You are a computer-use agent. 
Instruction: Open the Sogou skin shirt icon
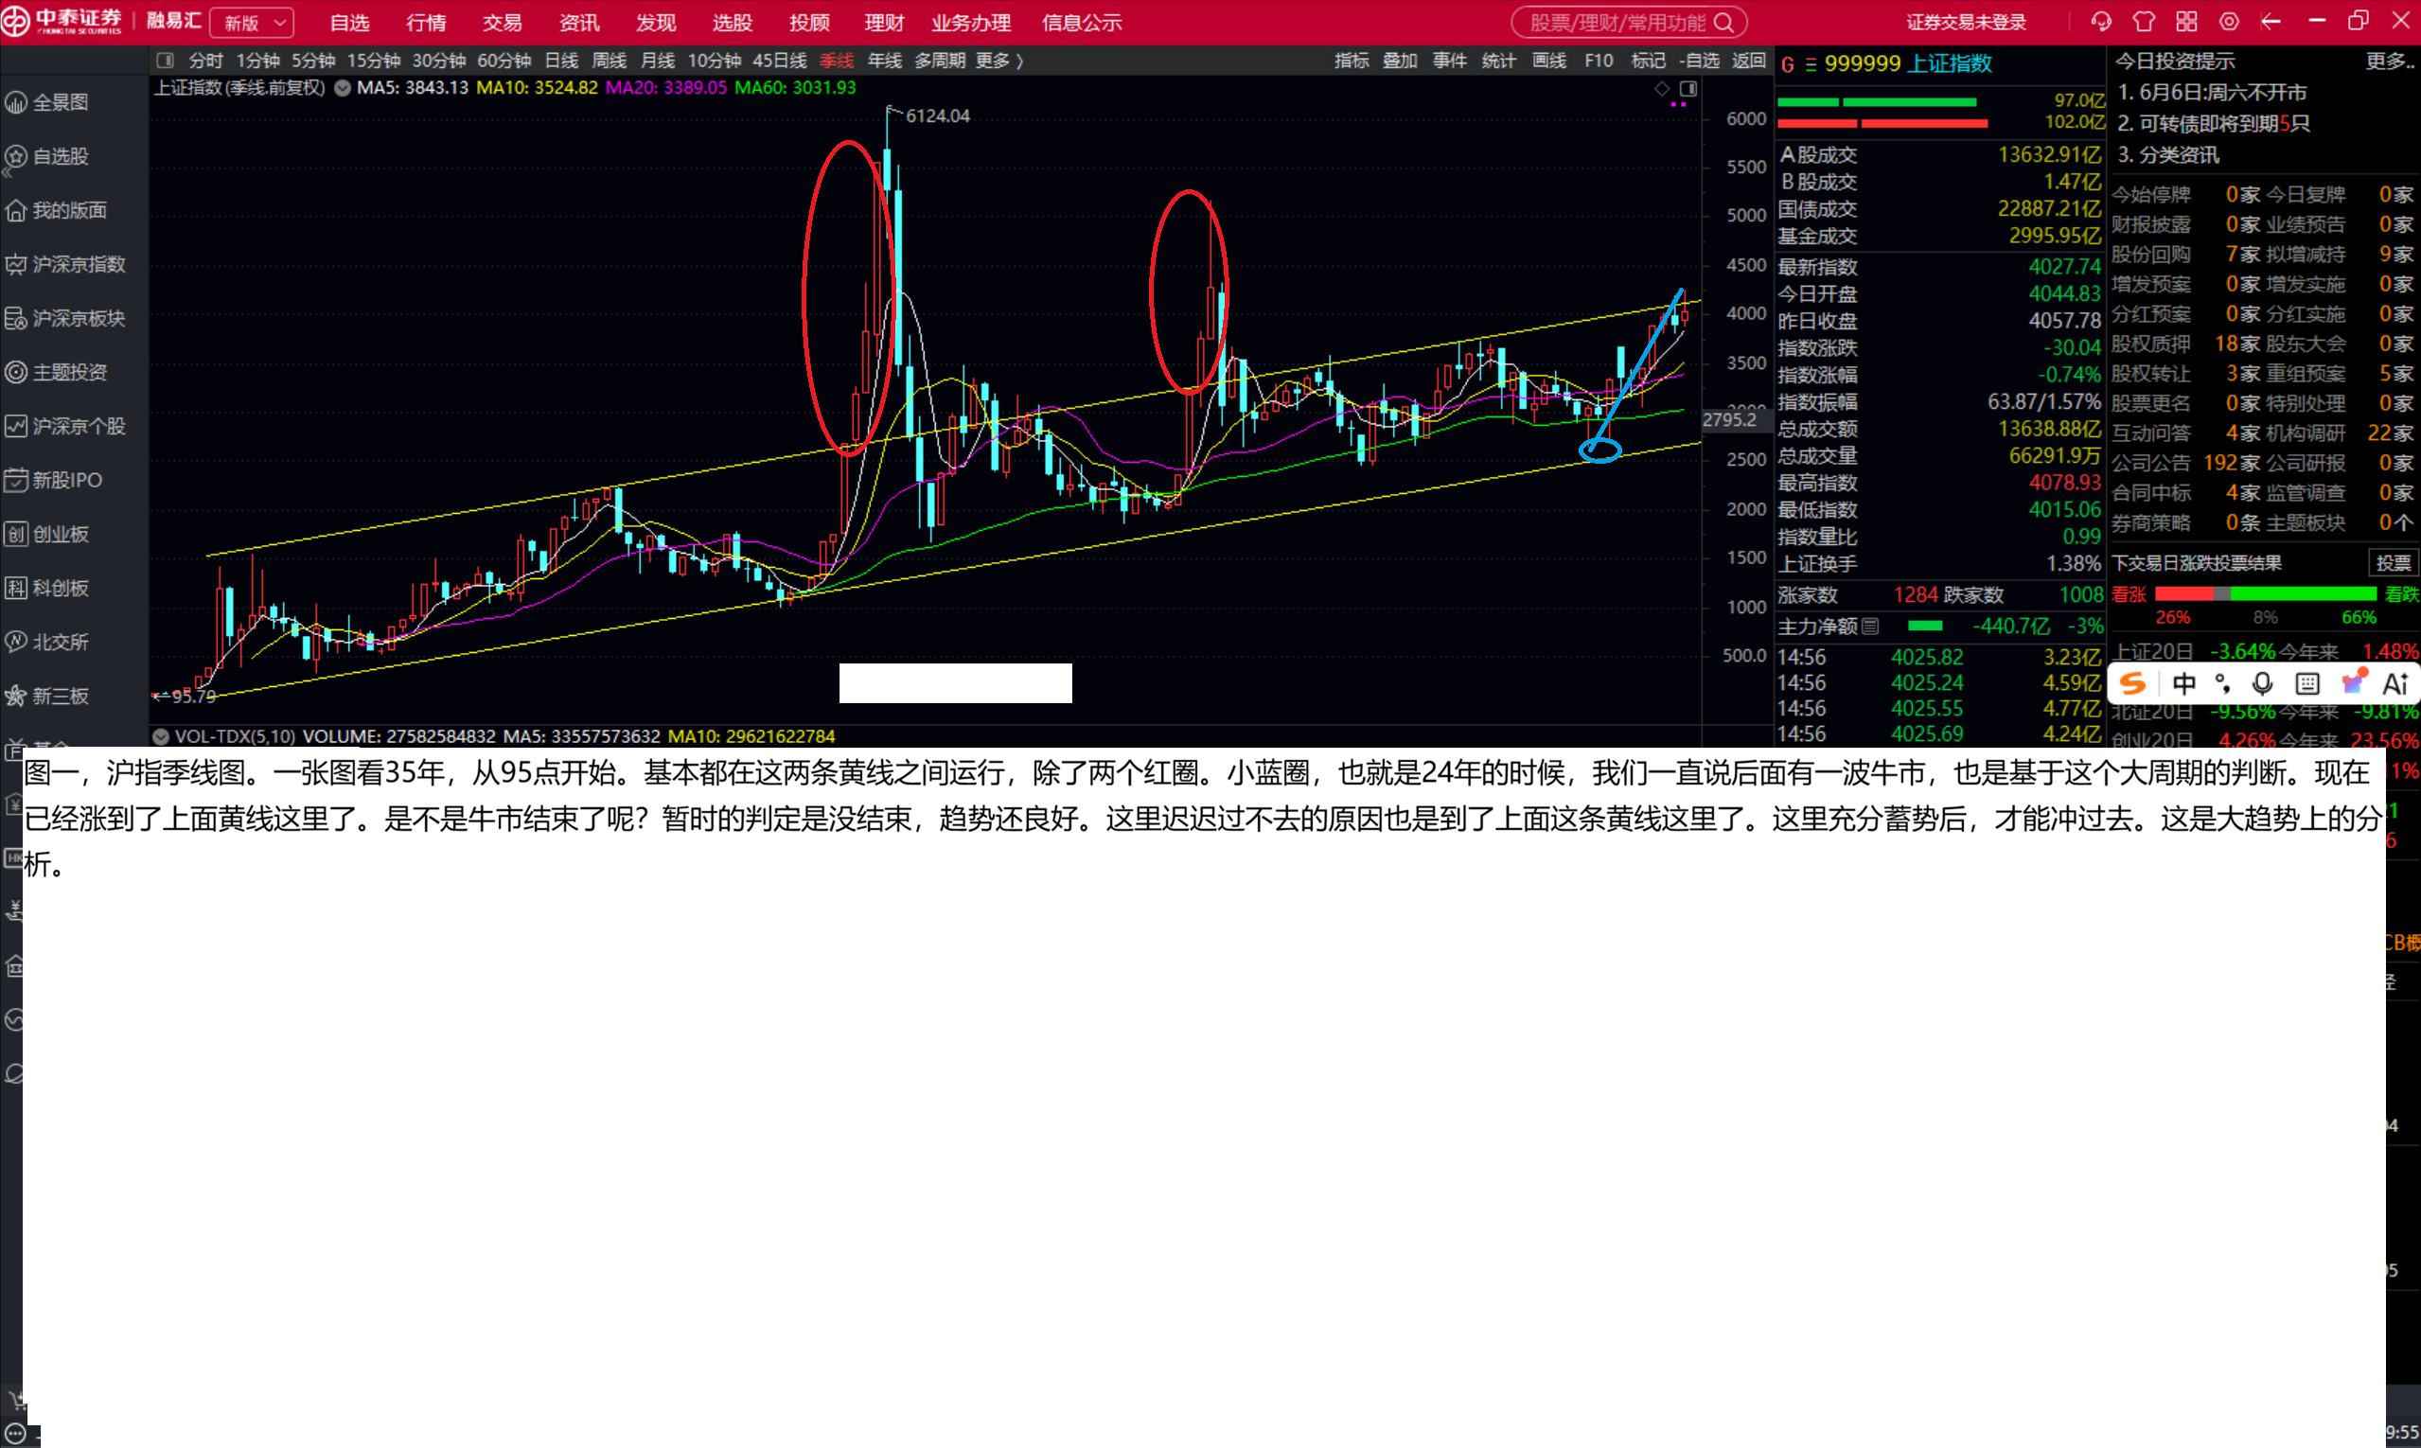2353,682
